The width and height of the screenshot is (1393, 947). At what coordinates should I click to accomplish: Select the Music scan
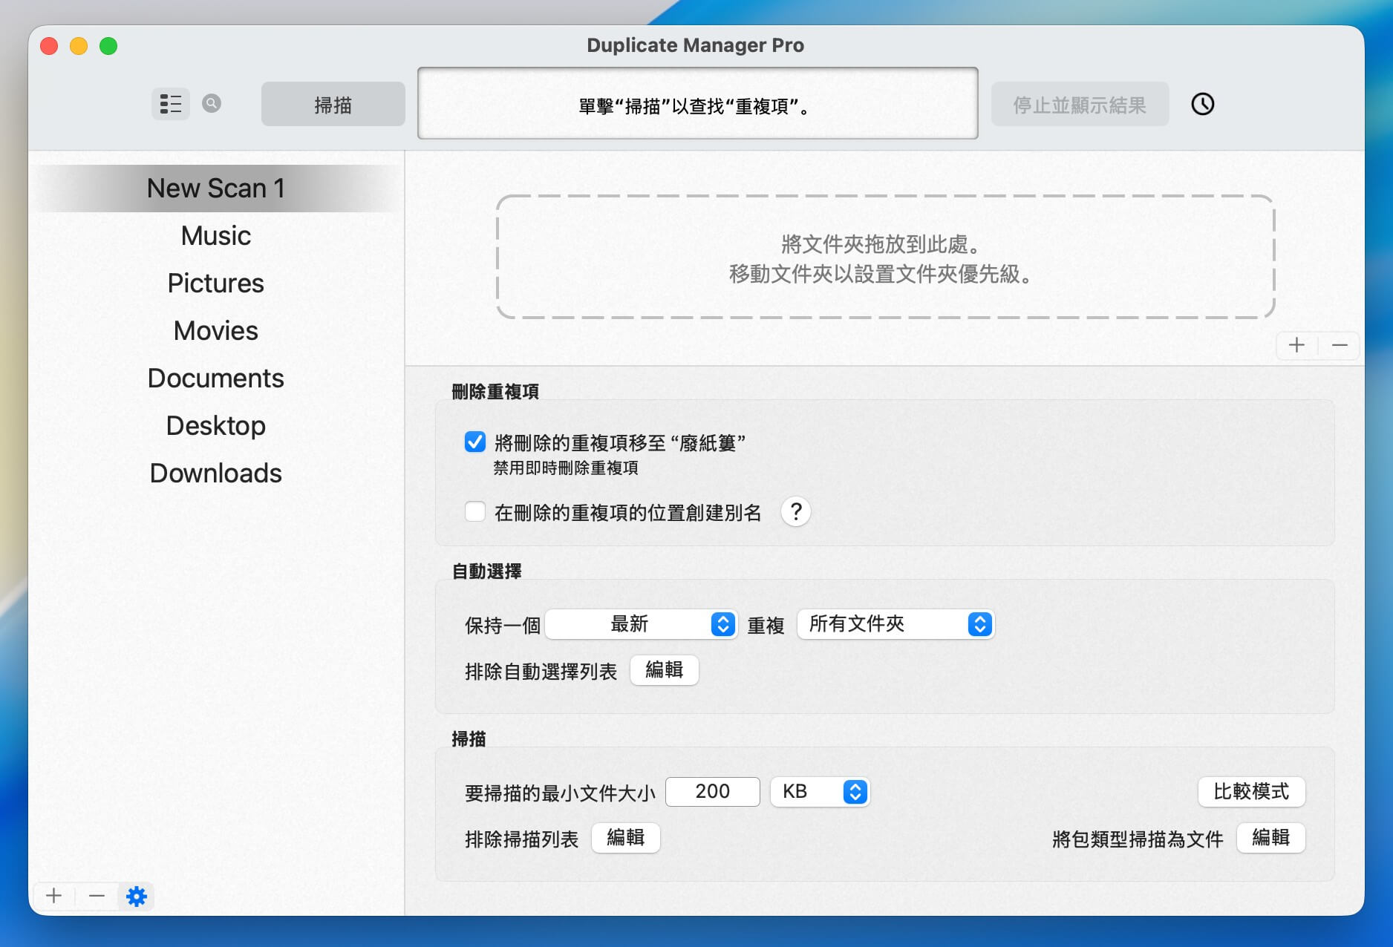click(216, 236)
